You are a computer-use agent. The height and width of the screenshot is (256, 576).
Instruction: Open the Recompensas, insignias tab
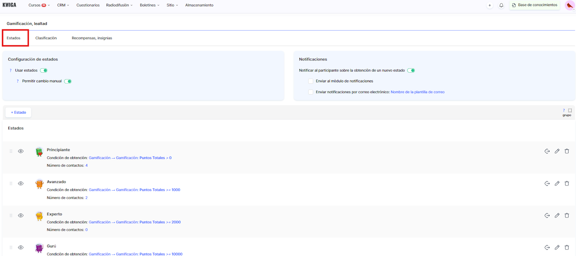(x=92, y=38)
